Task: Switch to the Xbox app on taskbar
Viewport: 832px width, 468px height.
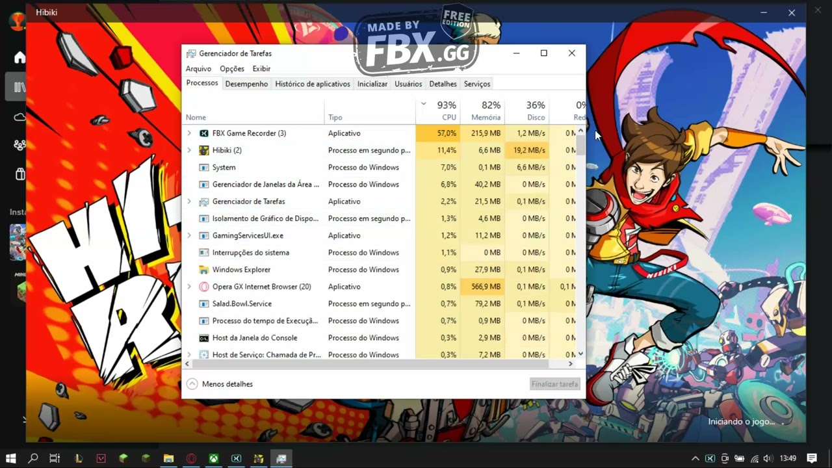Action: (213, 458)
